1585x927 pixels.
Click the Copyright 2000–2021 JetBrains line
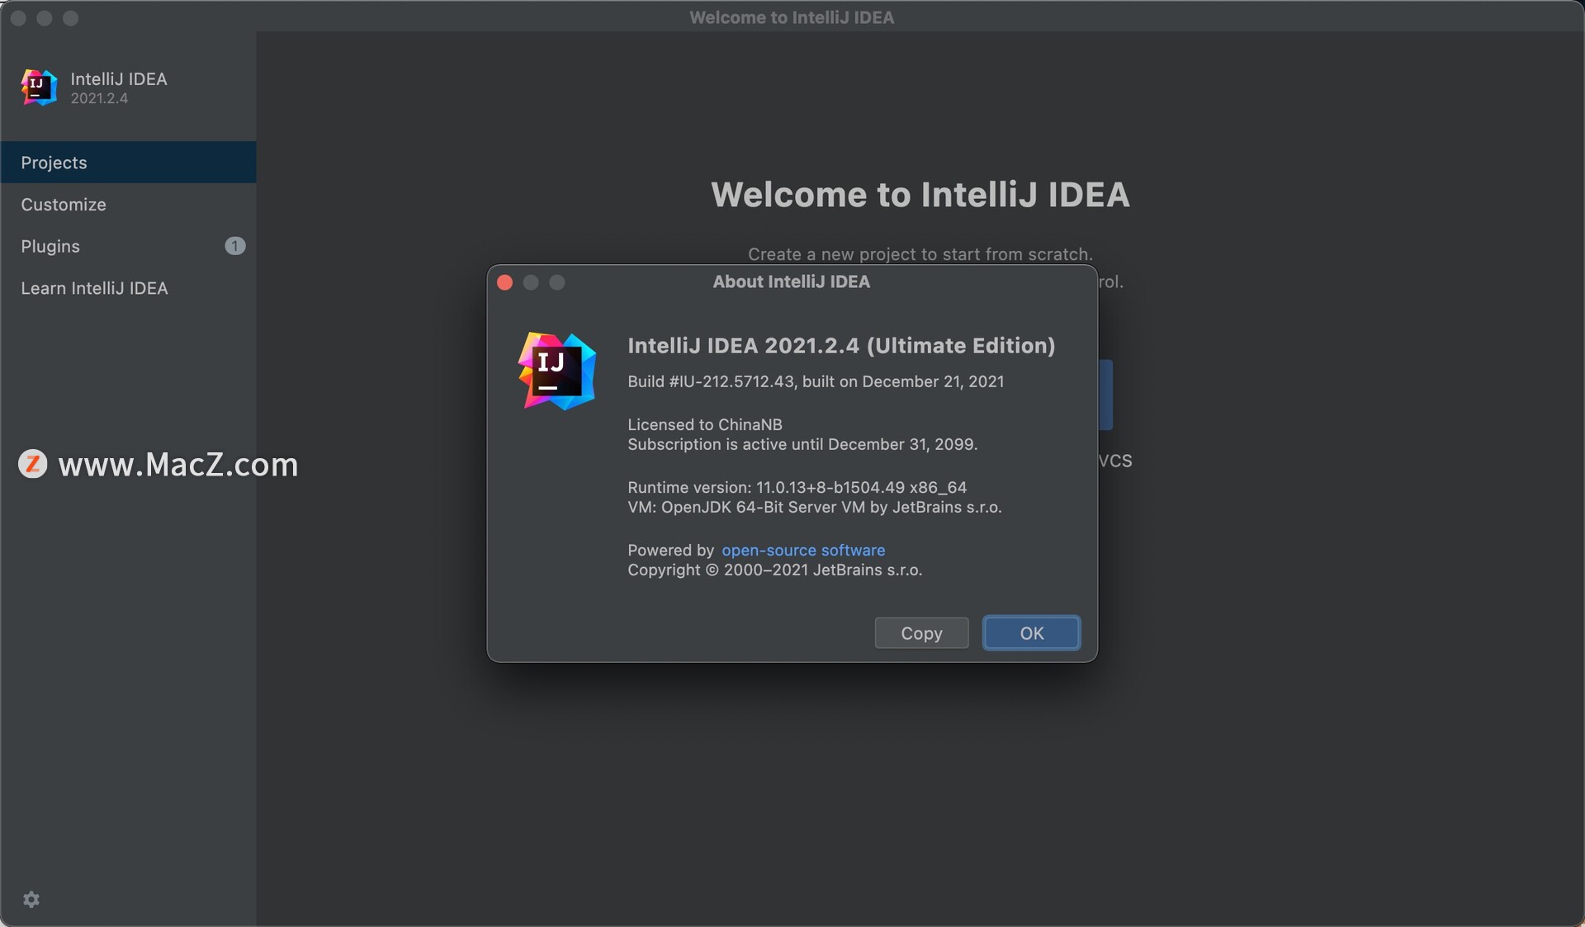[775, 570]
